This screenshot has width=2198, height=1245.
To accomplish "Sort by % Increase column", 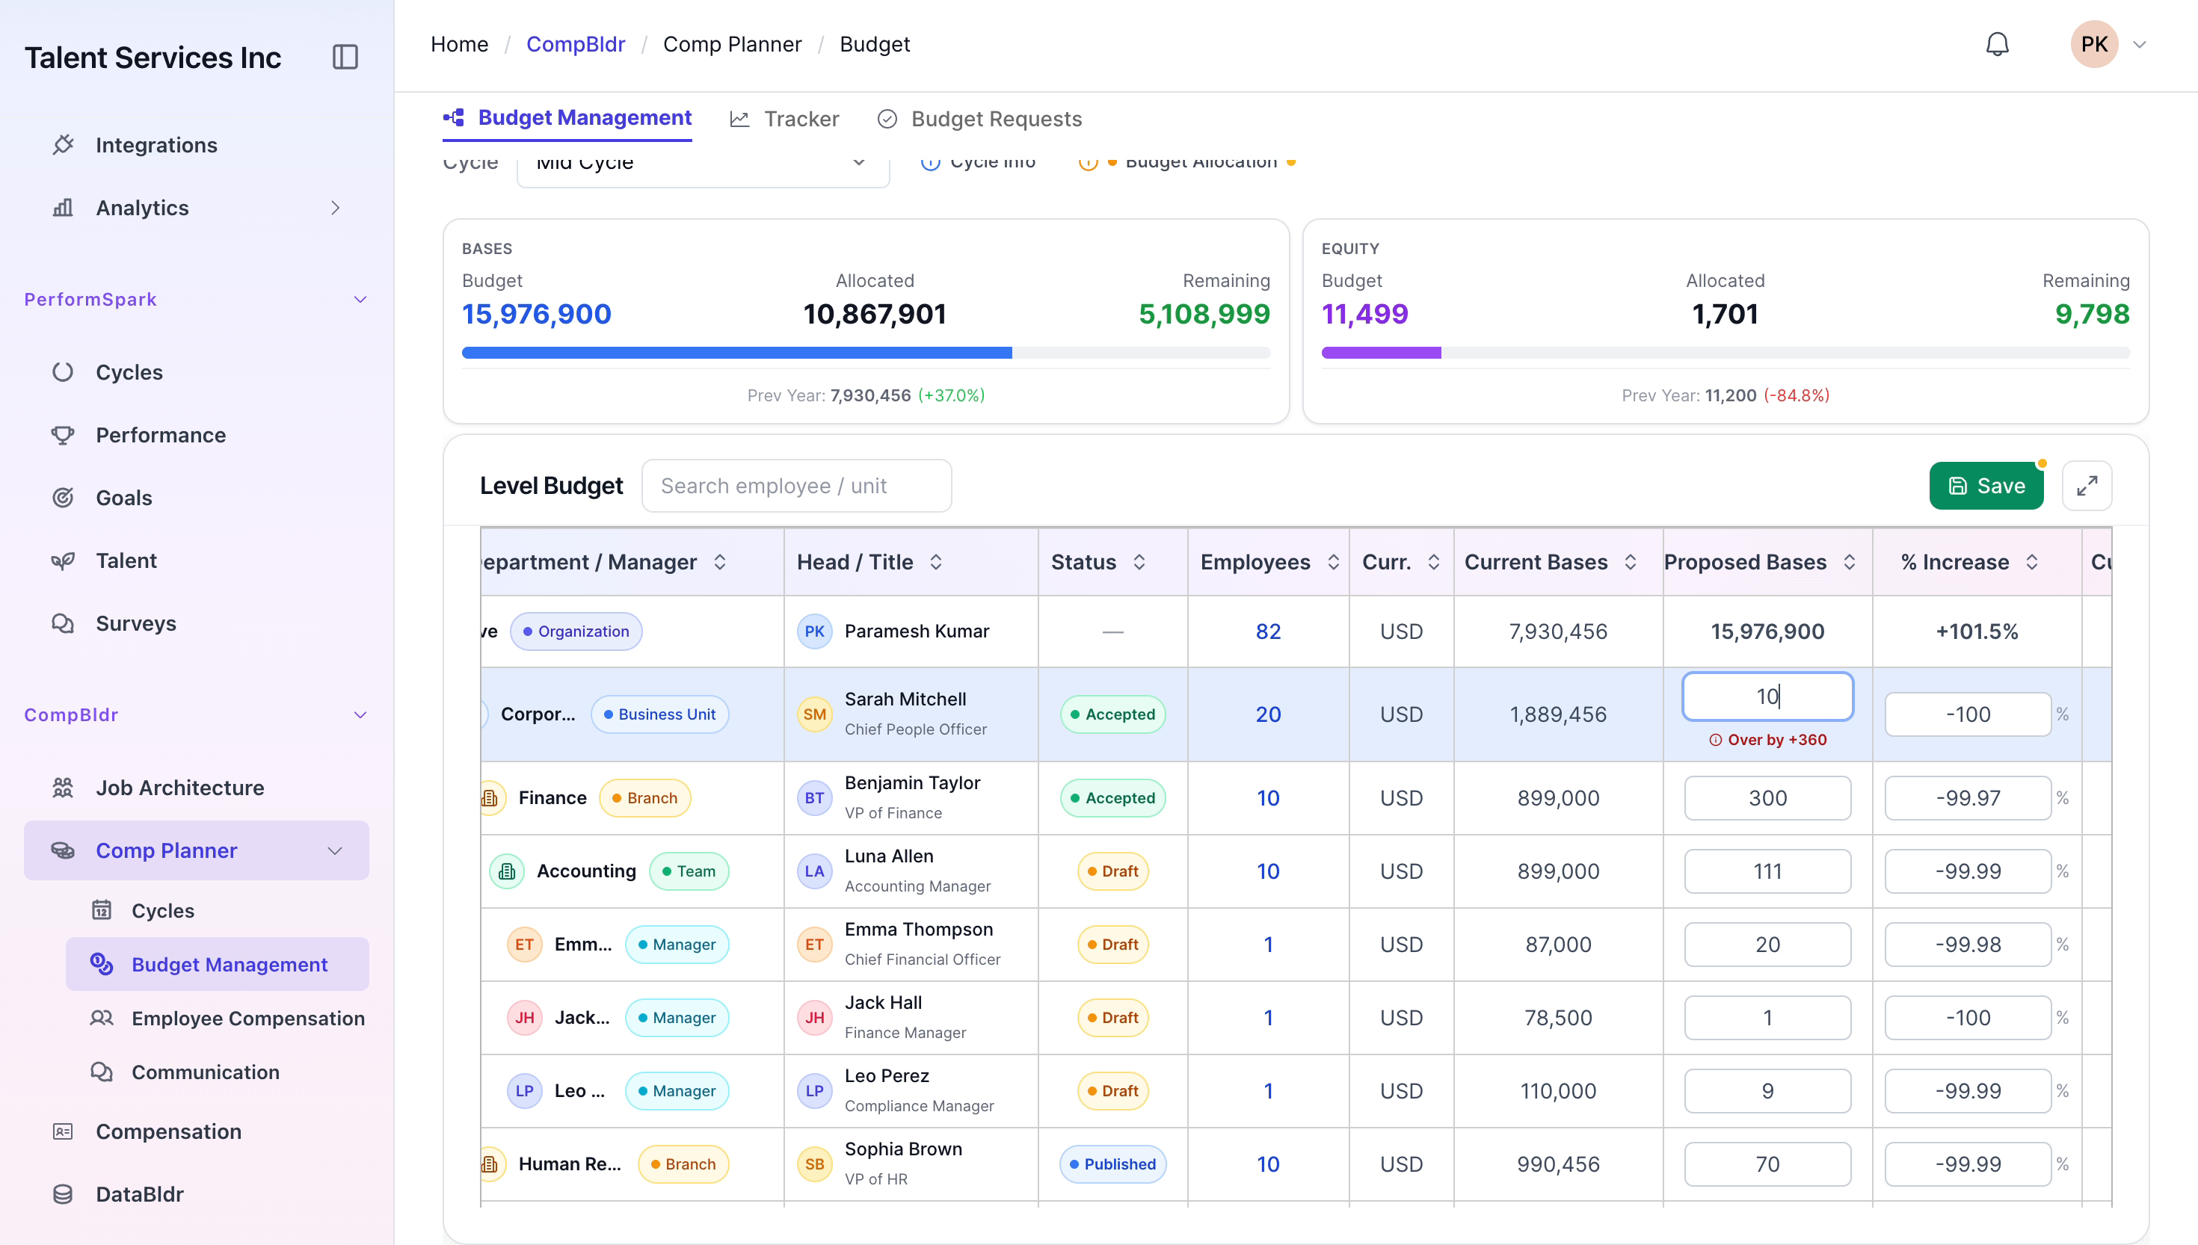I will [2032, 562].
